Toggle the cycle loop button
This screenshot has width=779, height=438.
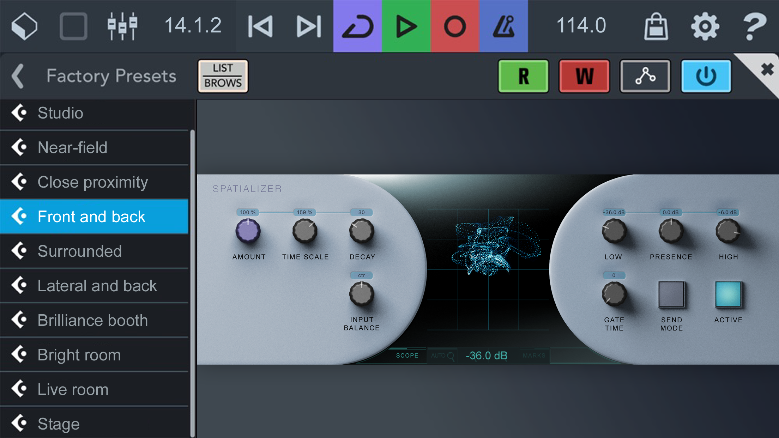357,26
